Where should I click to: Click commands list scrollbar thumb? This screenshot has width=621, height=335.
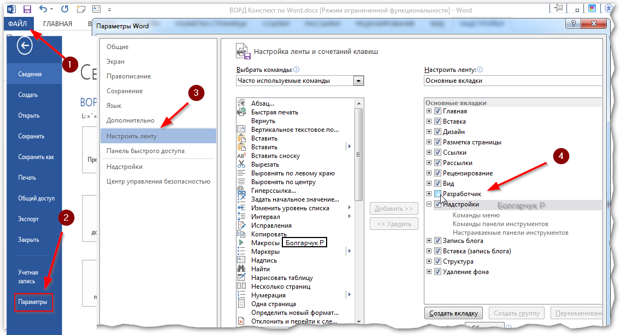359,155
